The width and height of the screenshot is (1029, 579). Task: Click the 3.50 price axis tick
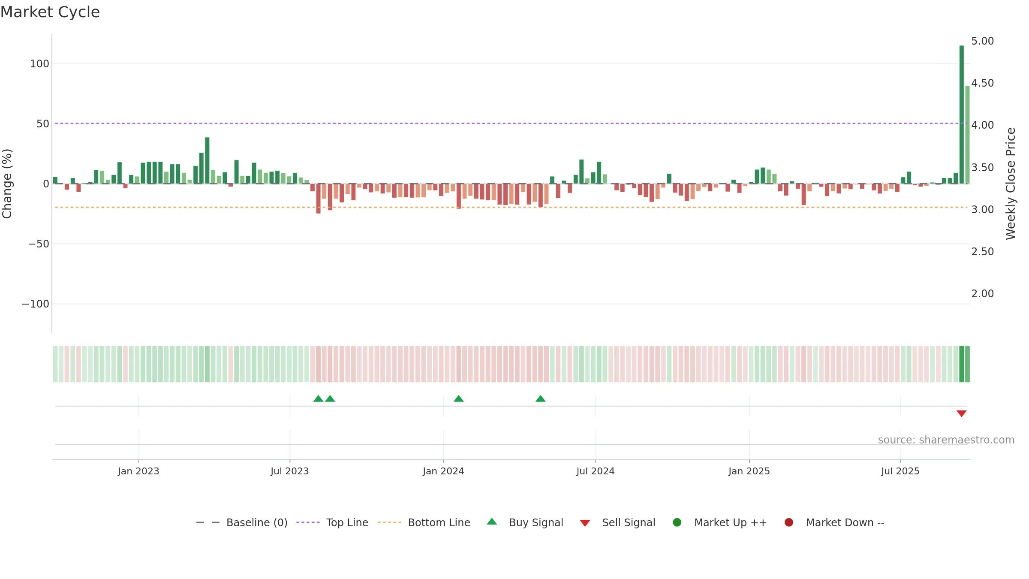pos(983,168)
